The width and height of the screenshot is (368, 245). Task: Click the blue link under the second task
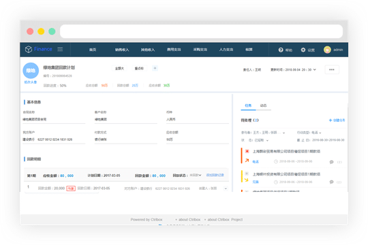[x=256, y=182]
